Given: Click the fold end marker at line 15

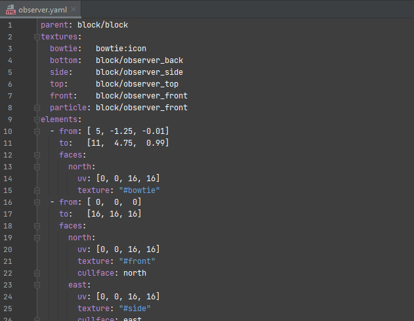Looking at the screenshot, I should [37, 190].
